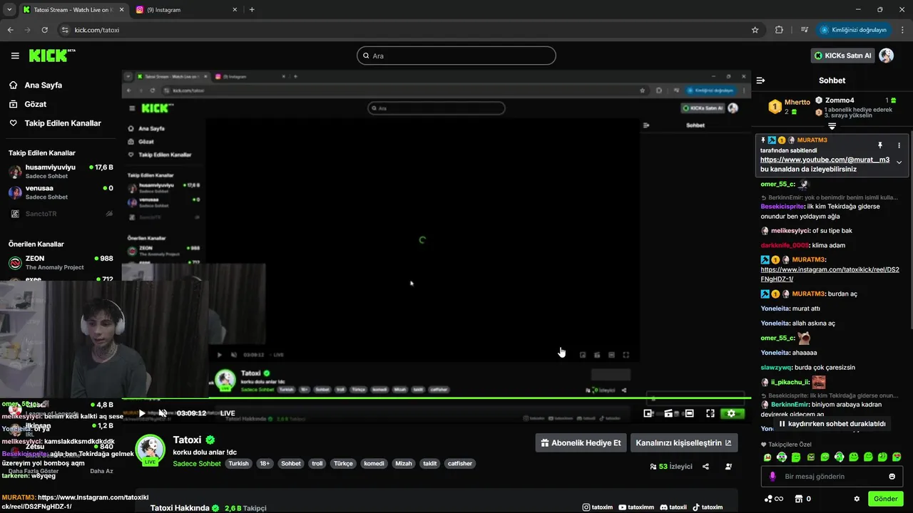Screen dimensions: 913x513
Task: Open venusaa followed channel
Action: coord(60,192)
